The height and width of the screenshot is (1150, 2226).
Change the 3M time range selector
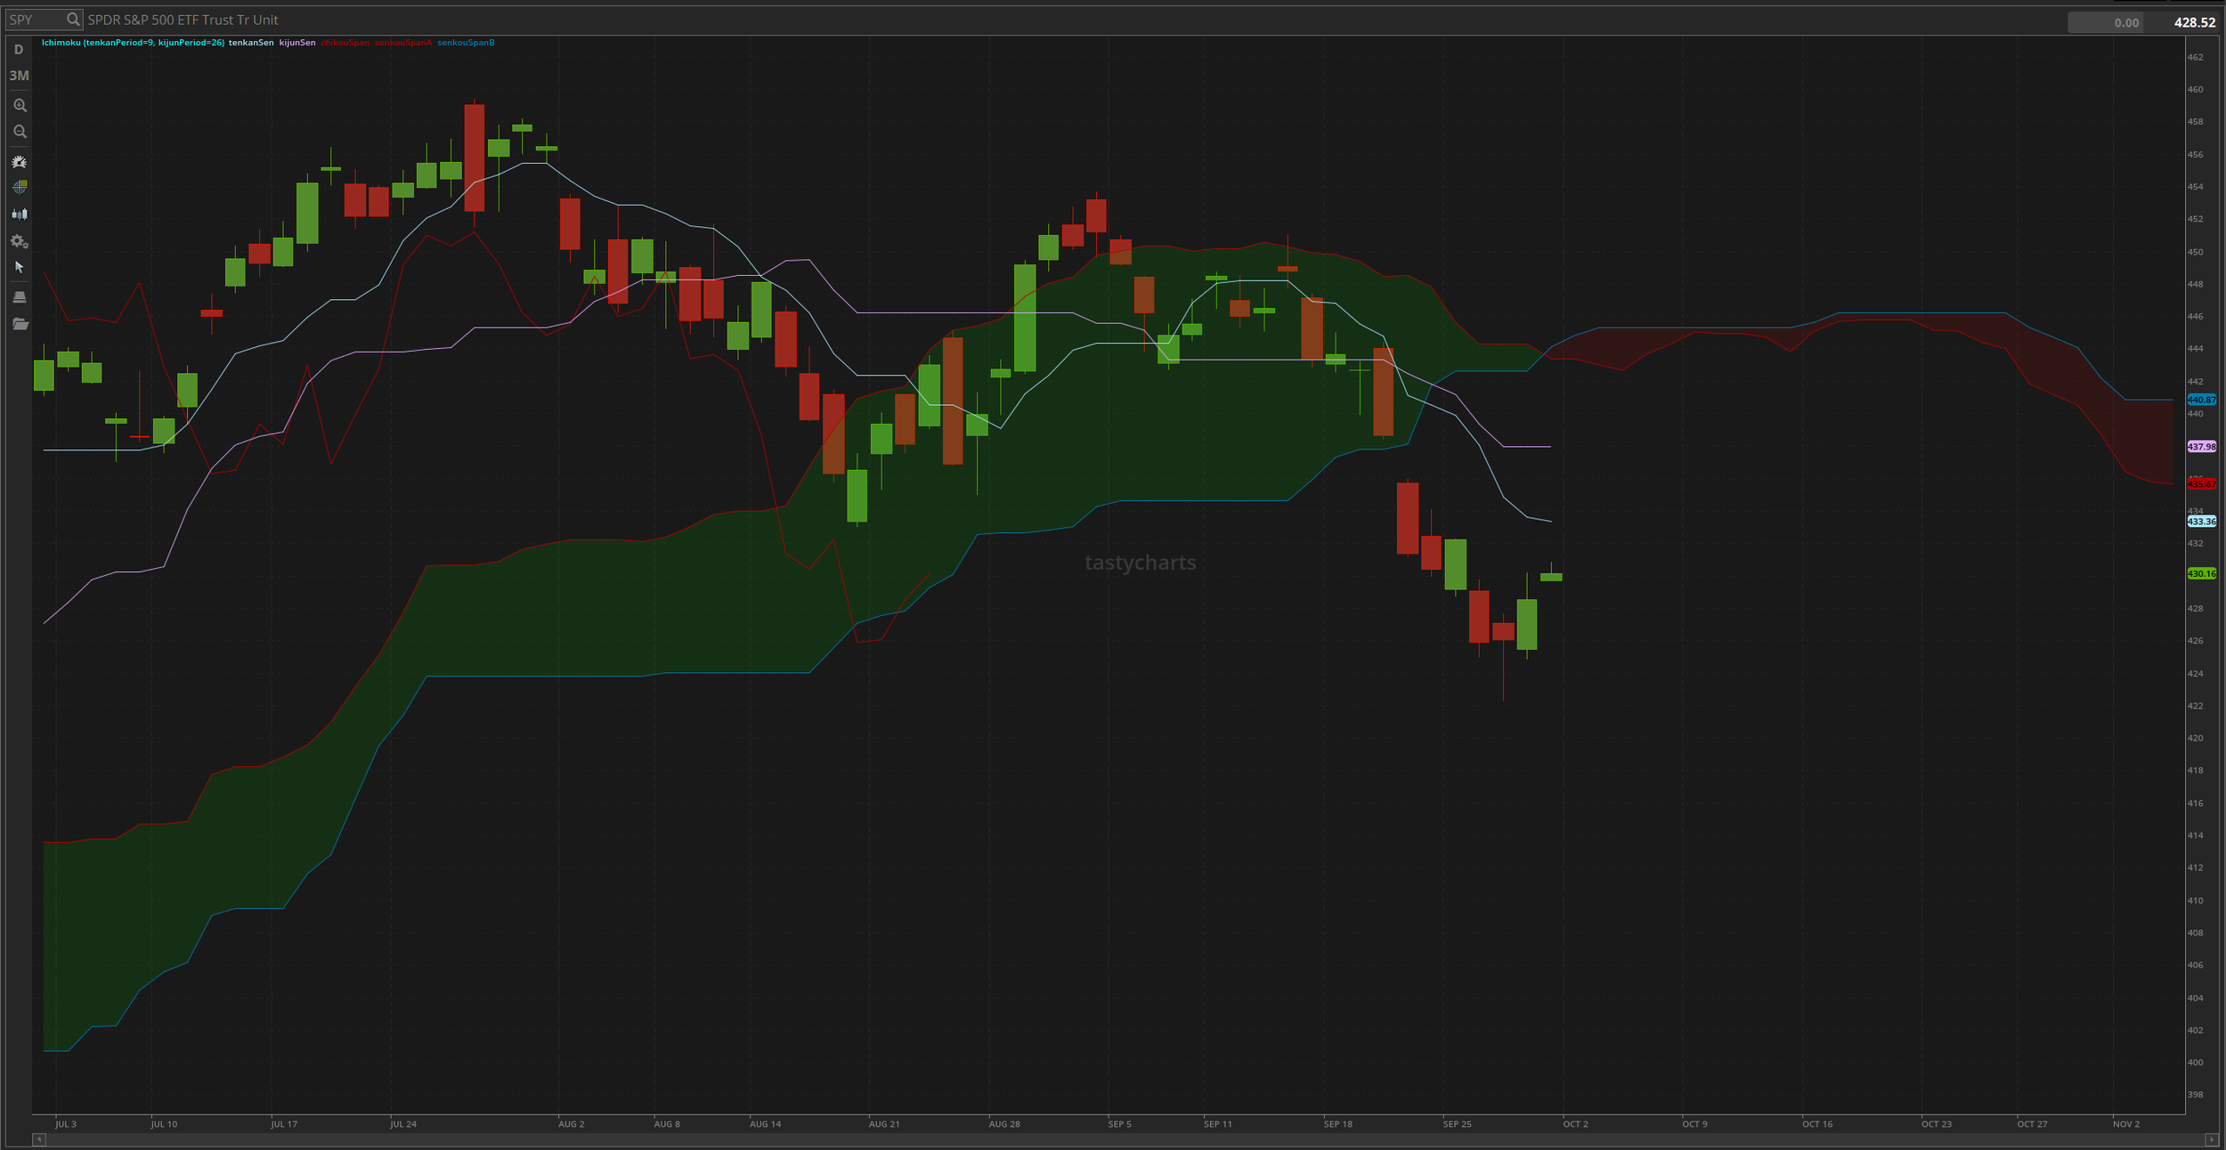point(19,76)
